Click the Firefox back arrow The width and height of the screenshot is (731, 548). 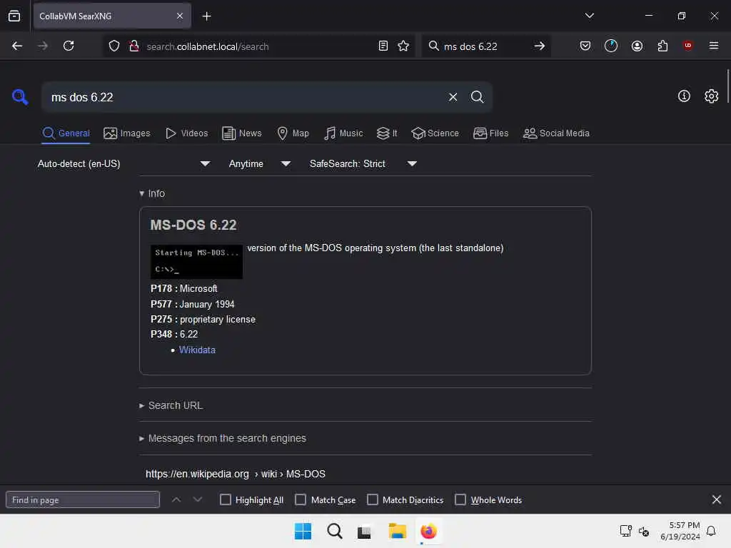point(17,46)
